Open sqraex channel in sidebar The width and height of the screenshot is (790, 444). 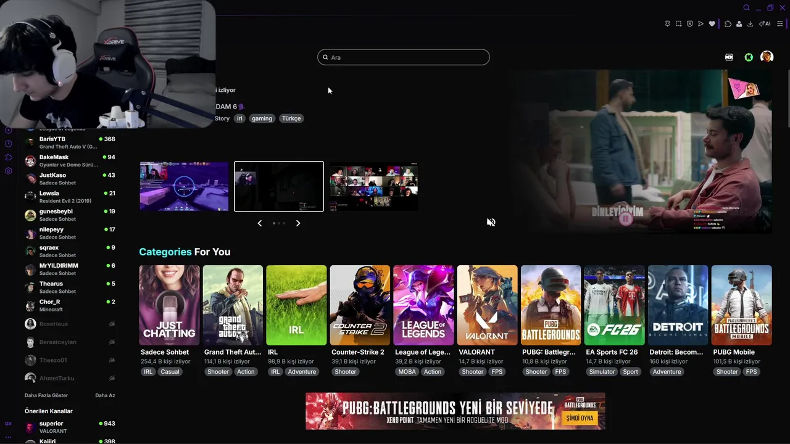pyautogui.click(x=70, y=251)
